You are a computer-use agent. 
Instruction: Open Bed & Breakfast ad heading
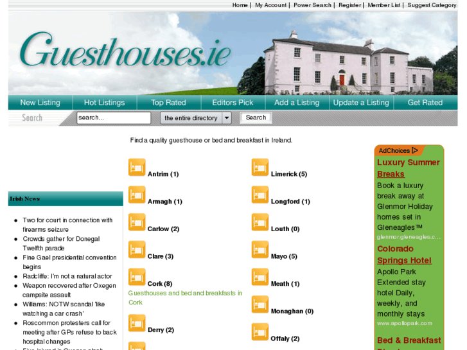point(409,340)
